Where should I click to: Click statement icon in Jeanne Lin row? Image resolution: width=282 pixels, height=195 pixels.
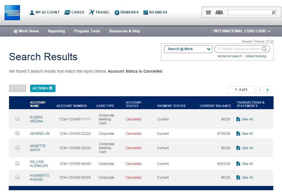pos(238,134)
